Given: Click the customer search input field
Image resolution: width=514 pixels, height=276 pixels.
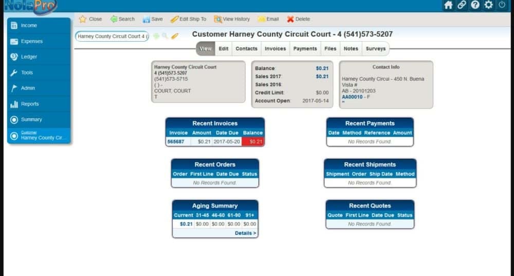Looking at the screenshot, I should pyautogui.click(x=111, y=36).
